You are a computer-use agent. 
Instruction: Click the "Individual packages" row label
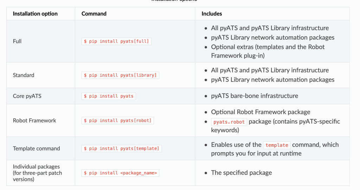coord(36,167)
